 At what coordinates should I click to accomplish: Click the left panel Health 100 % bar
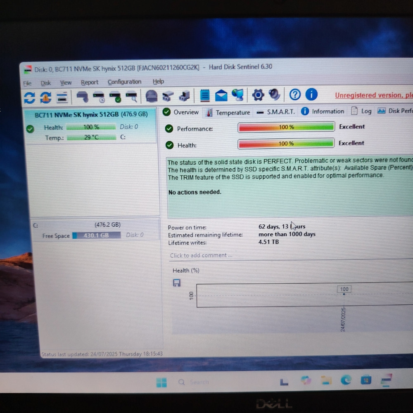click(x=91, y=127)
